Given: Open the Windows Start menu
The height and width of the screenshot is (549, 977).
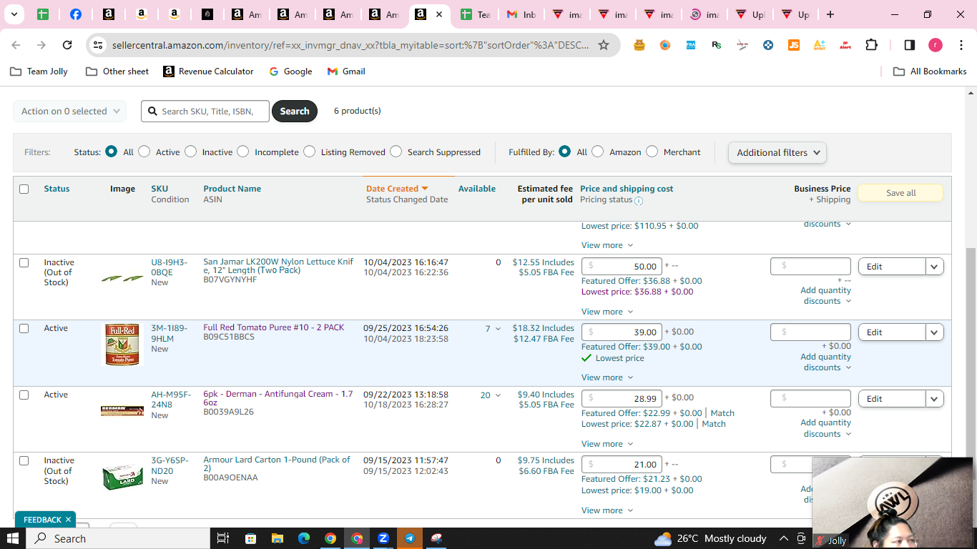Looking at the screenshot, I should pos(13,538).
